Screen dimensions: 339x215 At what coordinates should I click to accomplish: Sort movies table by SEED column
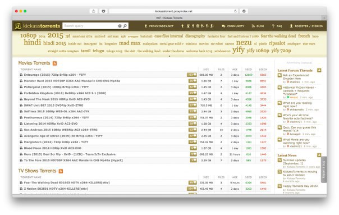coord(249,70)
